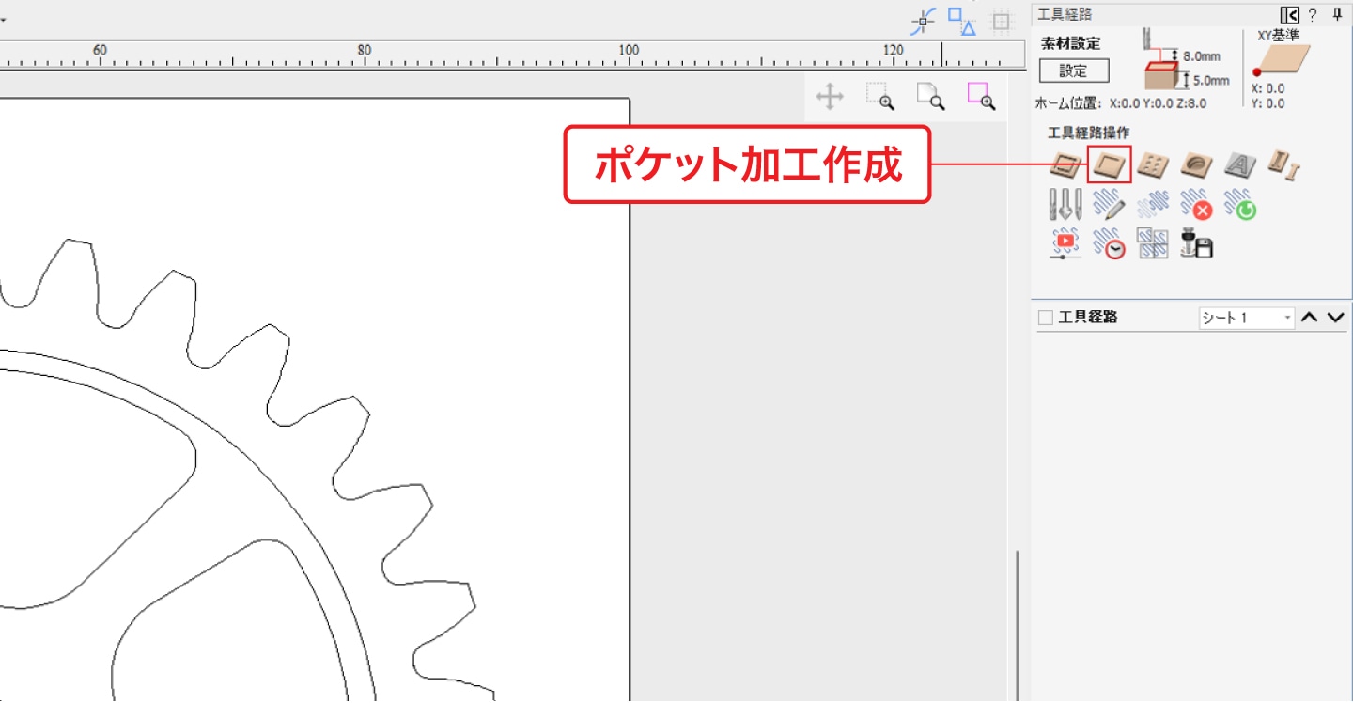Select the Quick Engrave toolpath icon

pyautogui.click(x=1239, y=164)
